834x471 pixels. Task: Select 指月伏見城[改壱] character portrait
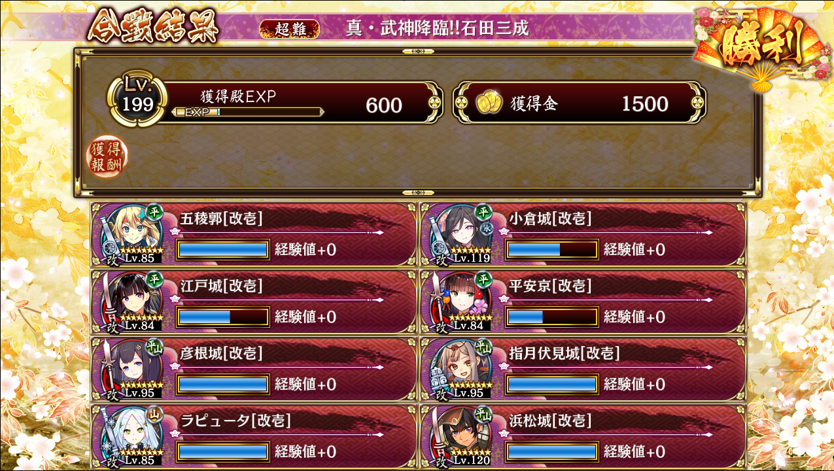(460, 369)
